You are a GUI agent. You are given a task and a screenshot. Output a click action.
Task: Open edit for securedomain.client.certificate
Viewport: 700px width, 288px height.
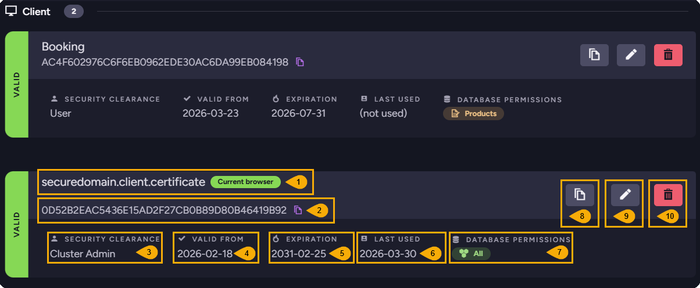tap(625, 195)
